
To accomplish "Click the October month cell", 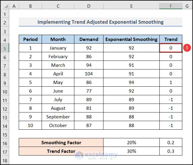I will pos(58,125).
